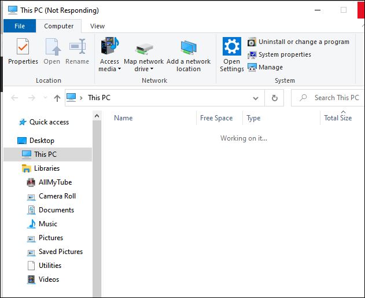
Task: Open the Pictures library
Action: tap(45, 238)
